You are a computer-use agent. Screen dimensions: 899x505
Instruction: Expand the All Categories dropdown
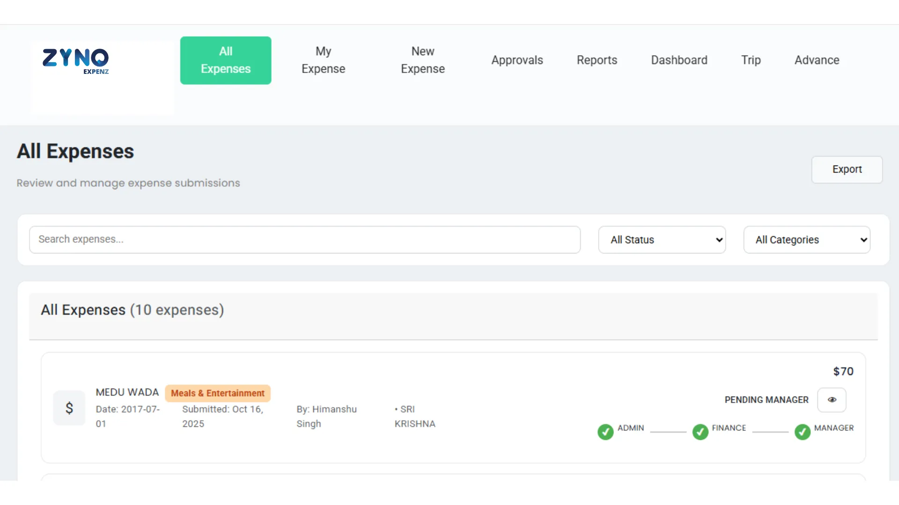tap(807, 240)
